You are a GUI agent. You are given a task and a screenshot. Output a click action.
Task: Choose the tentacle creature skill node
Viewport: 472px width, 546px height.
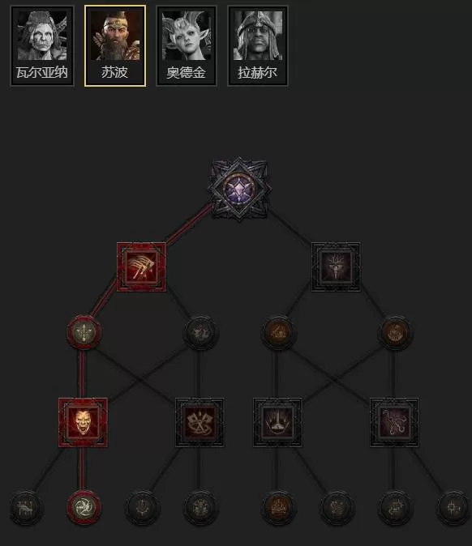[x=394, y=423]
